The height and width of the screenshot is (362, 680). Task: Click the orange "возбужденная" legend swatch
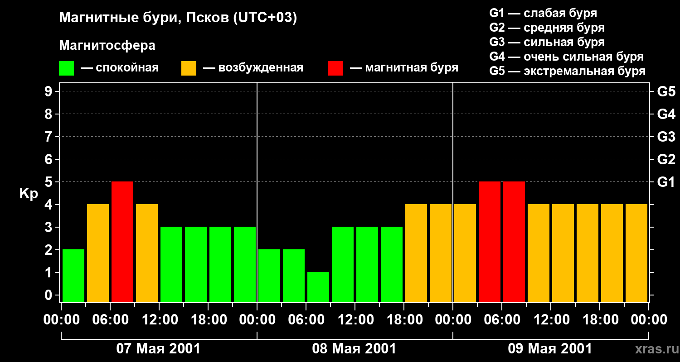click(189, 68)
